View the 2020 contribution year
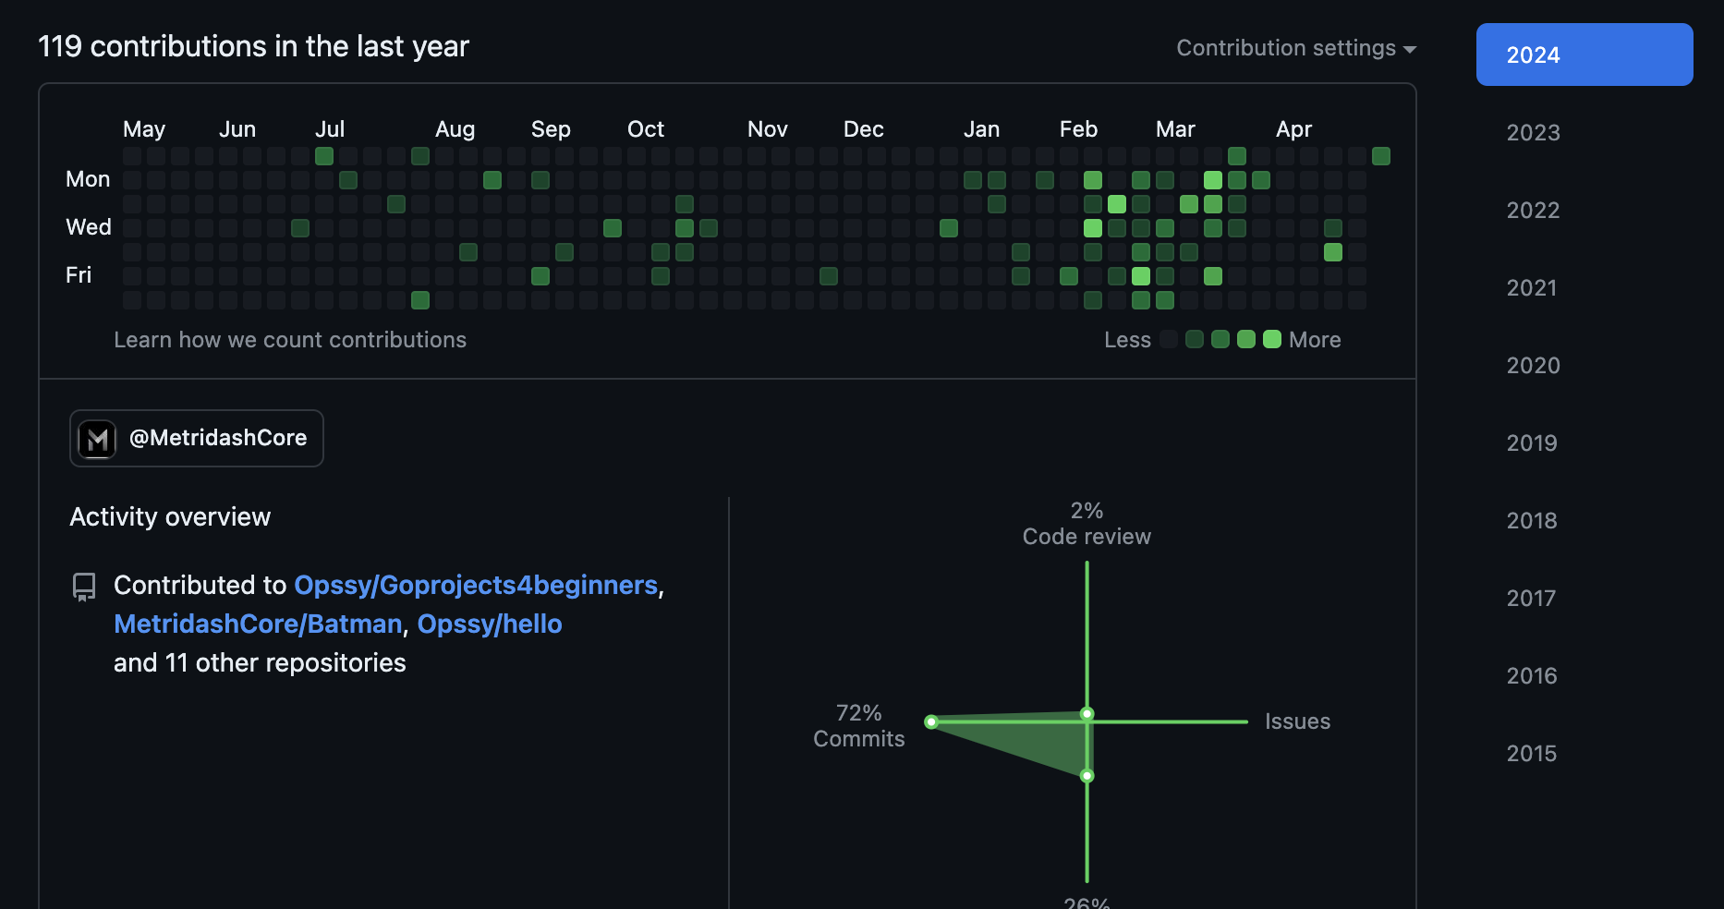1724x909 pixels. 1533,366
